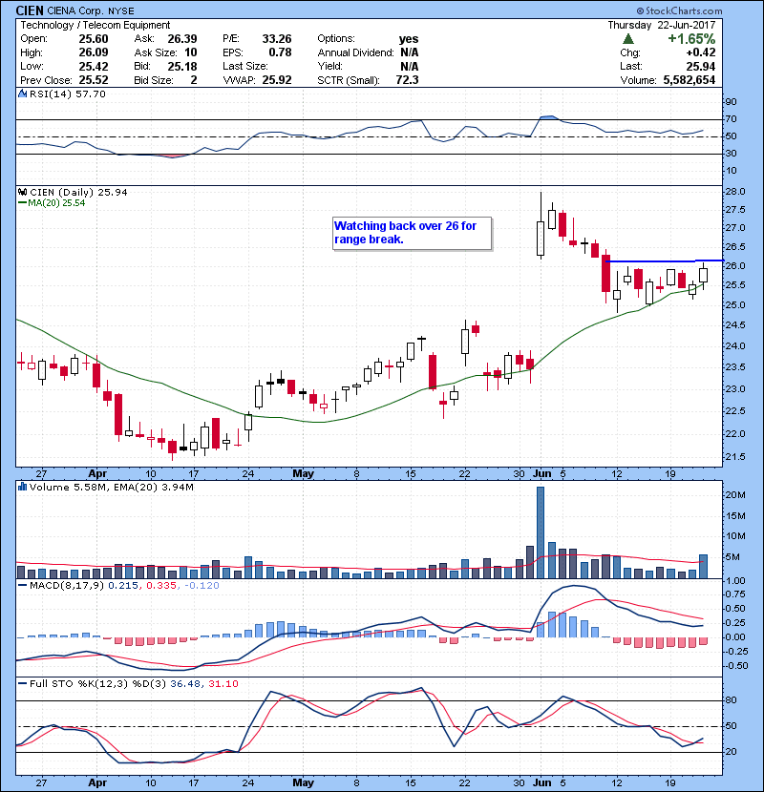Screen dimensions: 764x792
Task: Click the 'Jun' date label under the stochastic panel
Action: (x=542, y=782)
